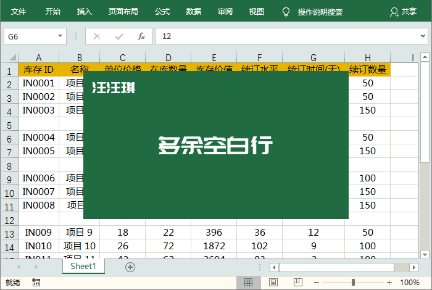Select column C header
Viewport: 432px width, 290px height.
123,57
